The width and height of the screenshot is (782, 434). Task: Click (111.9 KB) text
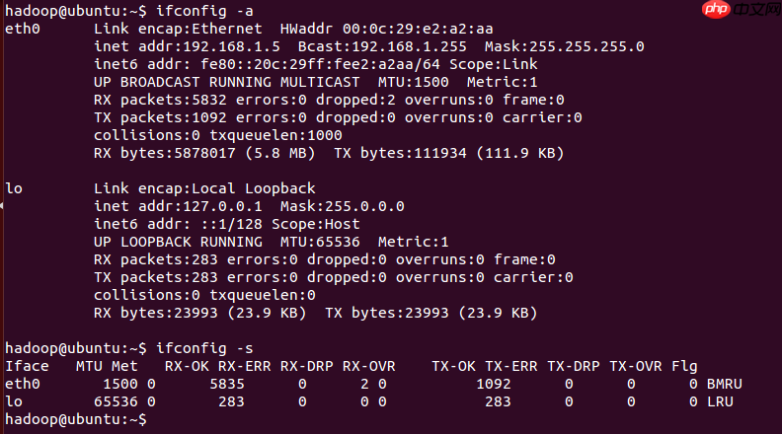(519, 154)
